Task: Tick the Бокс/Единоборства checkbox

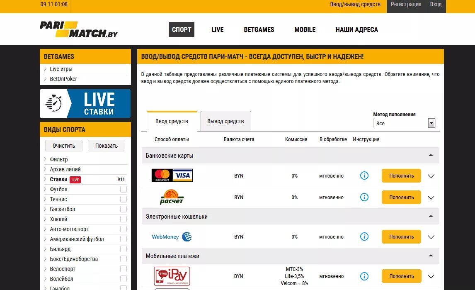Action: [123, 259]
